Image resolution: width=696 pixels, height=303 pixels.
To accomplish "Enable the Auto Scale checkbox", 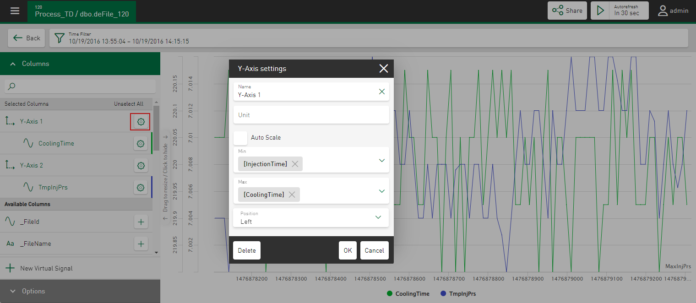I will click(x=240, y=138).
